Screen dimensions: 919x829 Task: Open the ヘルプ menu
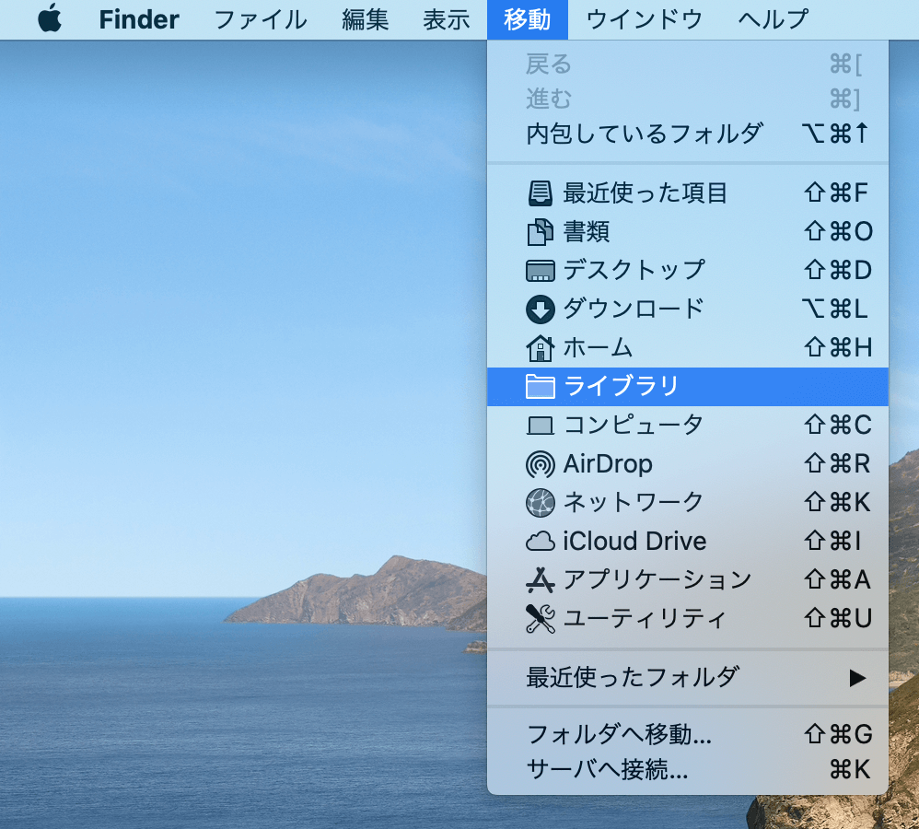774,19
